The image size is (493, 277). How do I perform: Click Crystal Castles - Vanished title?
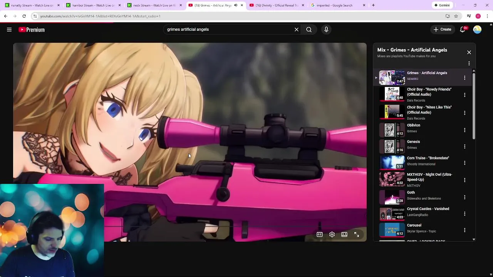(x=428, y=209)
